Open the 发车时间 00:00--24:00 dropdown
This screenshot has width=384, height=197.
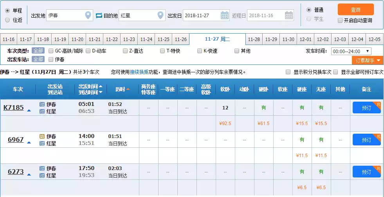tap(351, 51)
